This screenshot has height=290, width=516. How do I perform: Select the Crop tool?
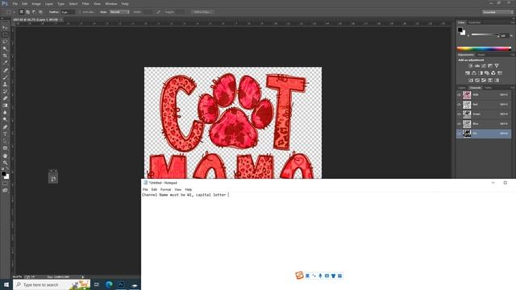[5, 56]
